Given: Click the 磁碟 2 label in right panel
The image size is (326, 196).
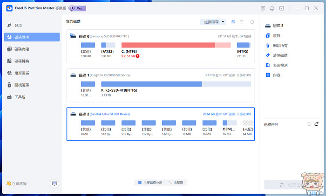Looking at the screenshot, I should click(278, 26).
